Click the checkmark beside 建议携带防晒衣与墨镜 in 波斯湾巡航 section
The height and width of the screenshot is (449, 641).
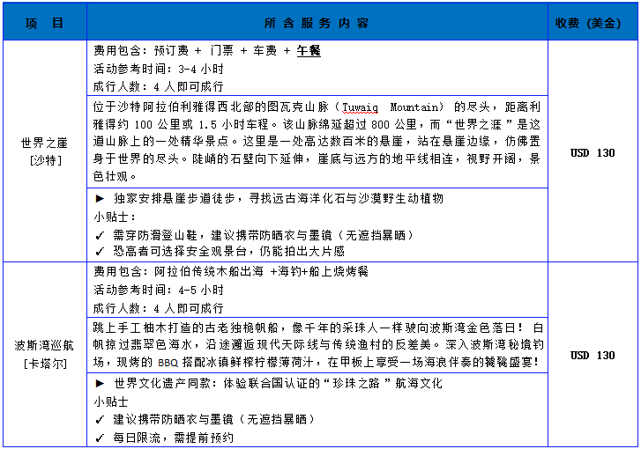[99, 420]
